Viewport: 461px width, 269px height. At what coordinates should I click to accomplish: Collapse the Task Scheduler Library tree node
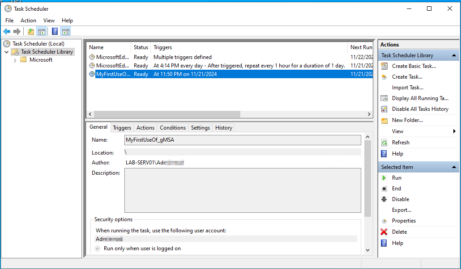pyautogui.click(x=6, y=52)
